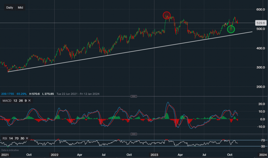Click the 2023 year label on time axis
Viewport: 268px width, 158px height.
click(x=155, y=155)
